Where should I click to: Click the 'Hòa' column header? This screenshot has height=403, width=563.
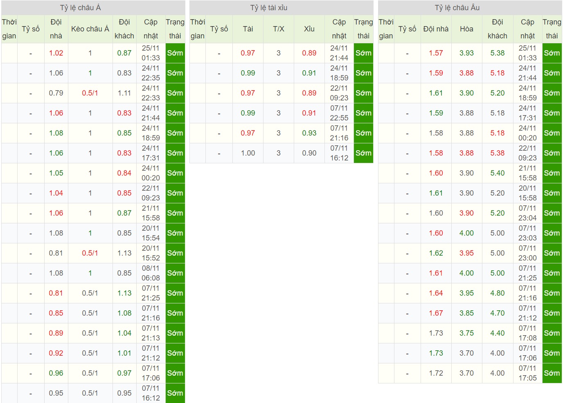[x=466, y=29]
